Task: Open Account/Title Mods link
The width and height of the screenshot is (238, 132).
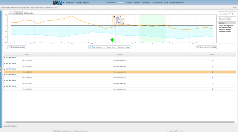Action: coord(10,126)
